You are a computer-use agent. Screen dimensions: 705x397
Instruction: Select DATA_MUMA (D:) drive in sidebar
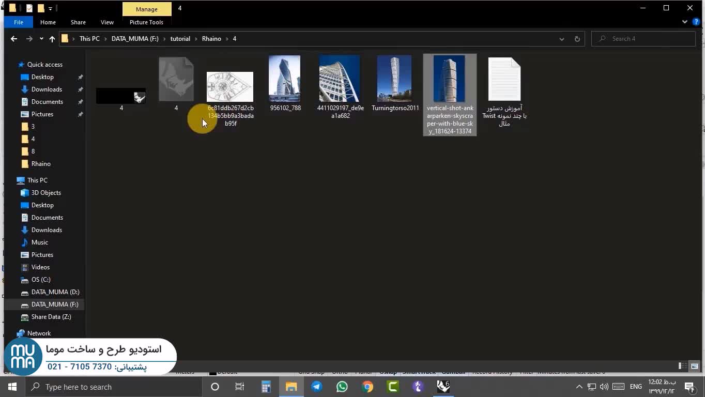pyautogui.click(x=55, y=292)
